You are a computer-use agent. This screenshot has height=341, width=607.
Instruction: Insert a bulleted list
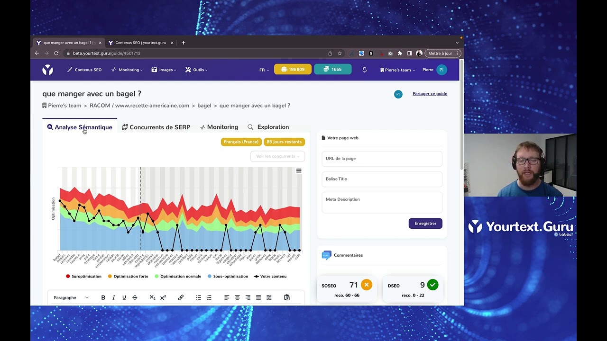coord(198,297)
